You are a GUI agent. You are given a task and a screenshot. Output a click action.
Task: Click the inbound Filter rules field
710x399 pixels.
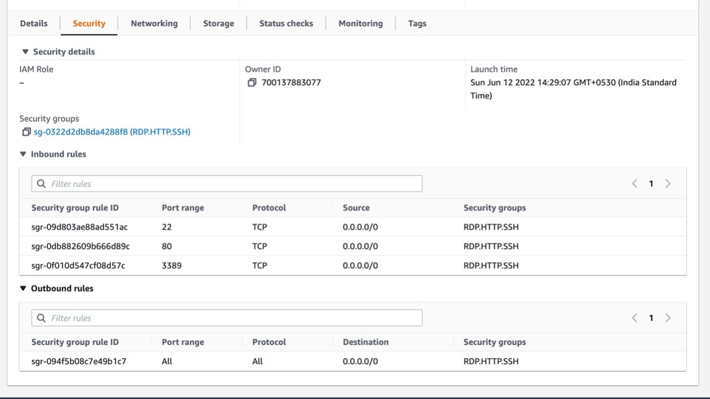tap(166, 183)
